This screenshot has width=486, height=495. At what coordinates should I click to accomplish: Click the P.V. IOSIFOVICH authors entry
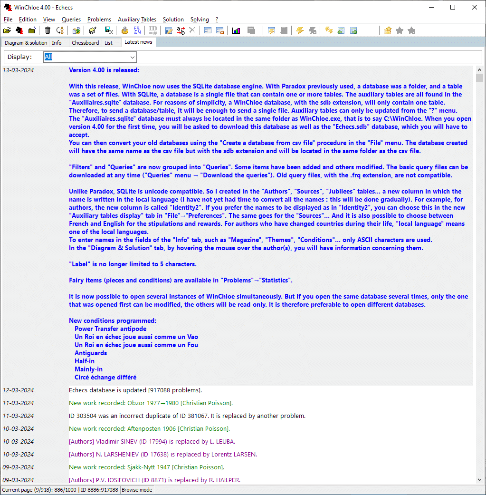tap(154, 480)
